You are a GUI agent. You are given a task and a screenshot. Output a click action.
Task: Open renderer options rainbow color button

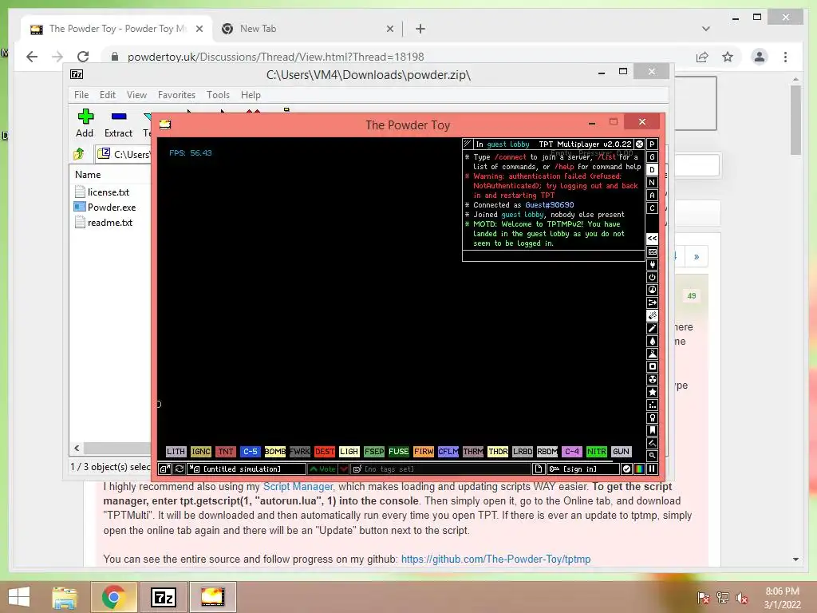639,469
